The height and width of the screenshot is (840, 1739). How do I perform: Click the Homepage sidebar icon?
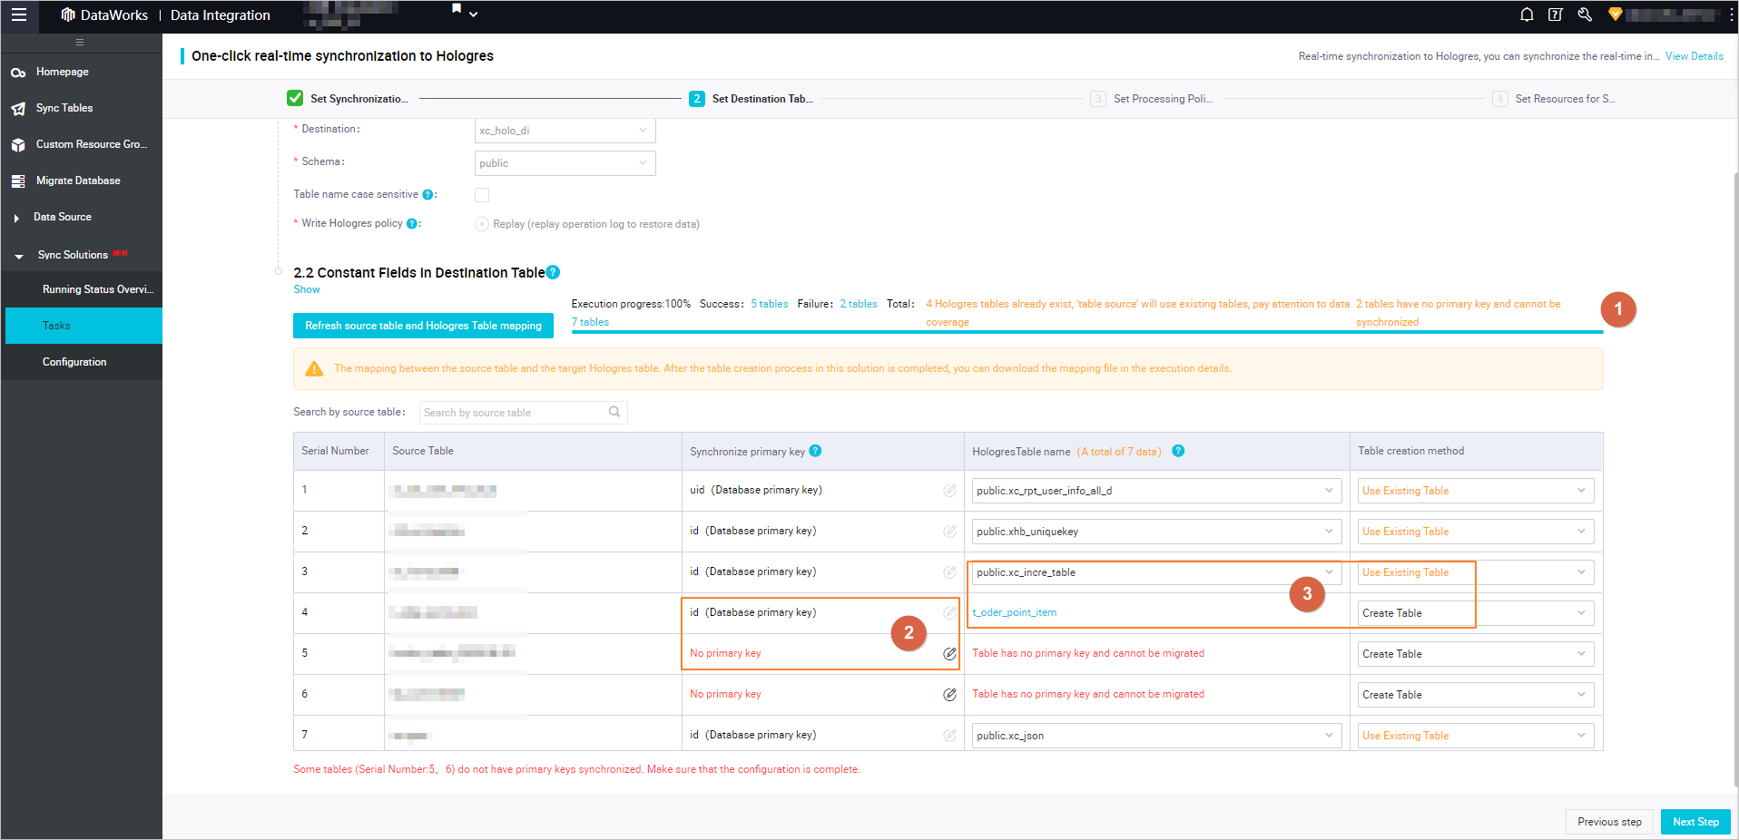coord(18,73)
